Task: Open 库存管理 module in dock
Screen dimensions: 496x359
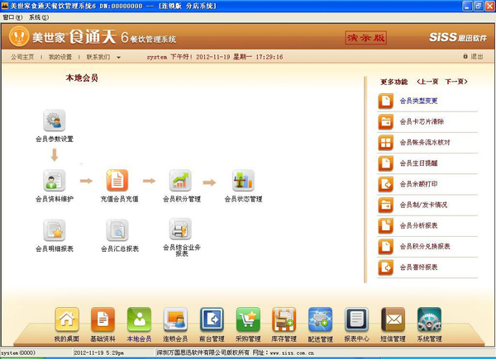Action: pyautogui.click(x=284, y=319)
